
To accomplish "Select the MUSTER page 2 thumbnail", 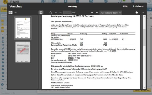I will pyautogui.click(x=23, y=52).
